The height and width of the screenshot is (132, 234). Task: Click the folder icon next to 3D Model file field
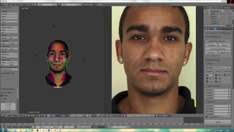click(x=230, y=68)
